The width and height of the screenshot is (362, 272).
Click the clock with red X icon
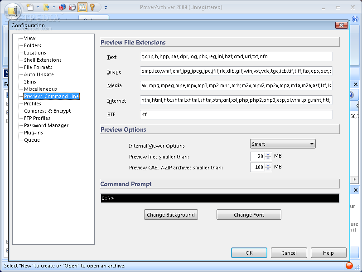click(x=72, y=7)
